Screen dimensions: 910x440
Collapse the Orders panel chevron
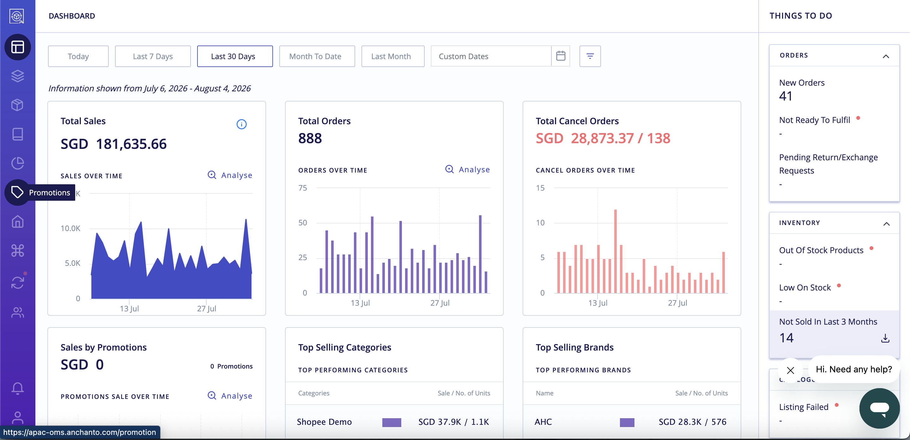tap(886, 56)
